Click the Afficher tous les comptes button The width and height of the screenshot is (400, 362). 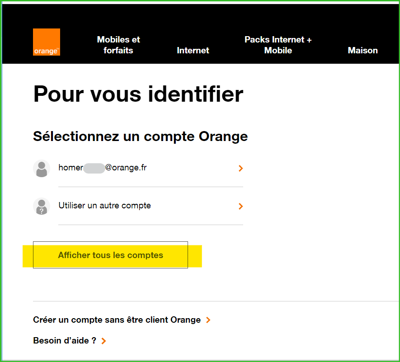[x=110, y=255]
